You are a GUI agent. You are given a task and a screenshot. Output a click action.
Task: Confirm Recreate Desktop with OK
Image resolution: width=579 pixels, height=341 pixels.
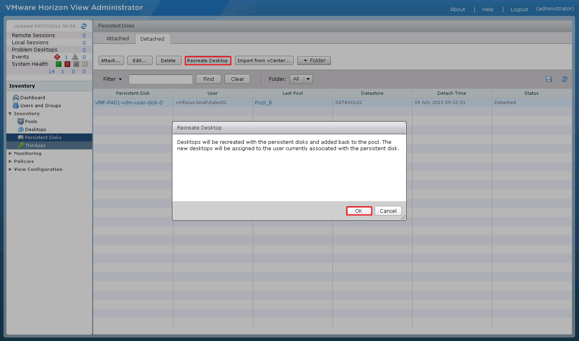coord(359,211)
